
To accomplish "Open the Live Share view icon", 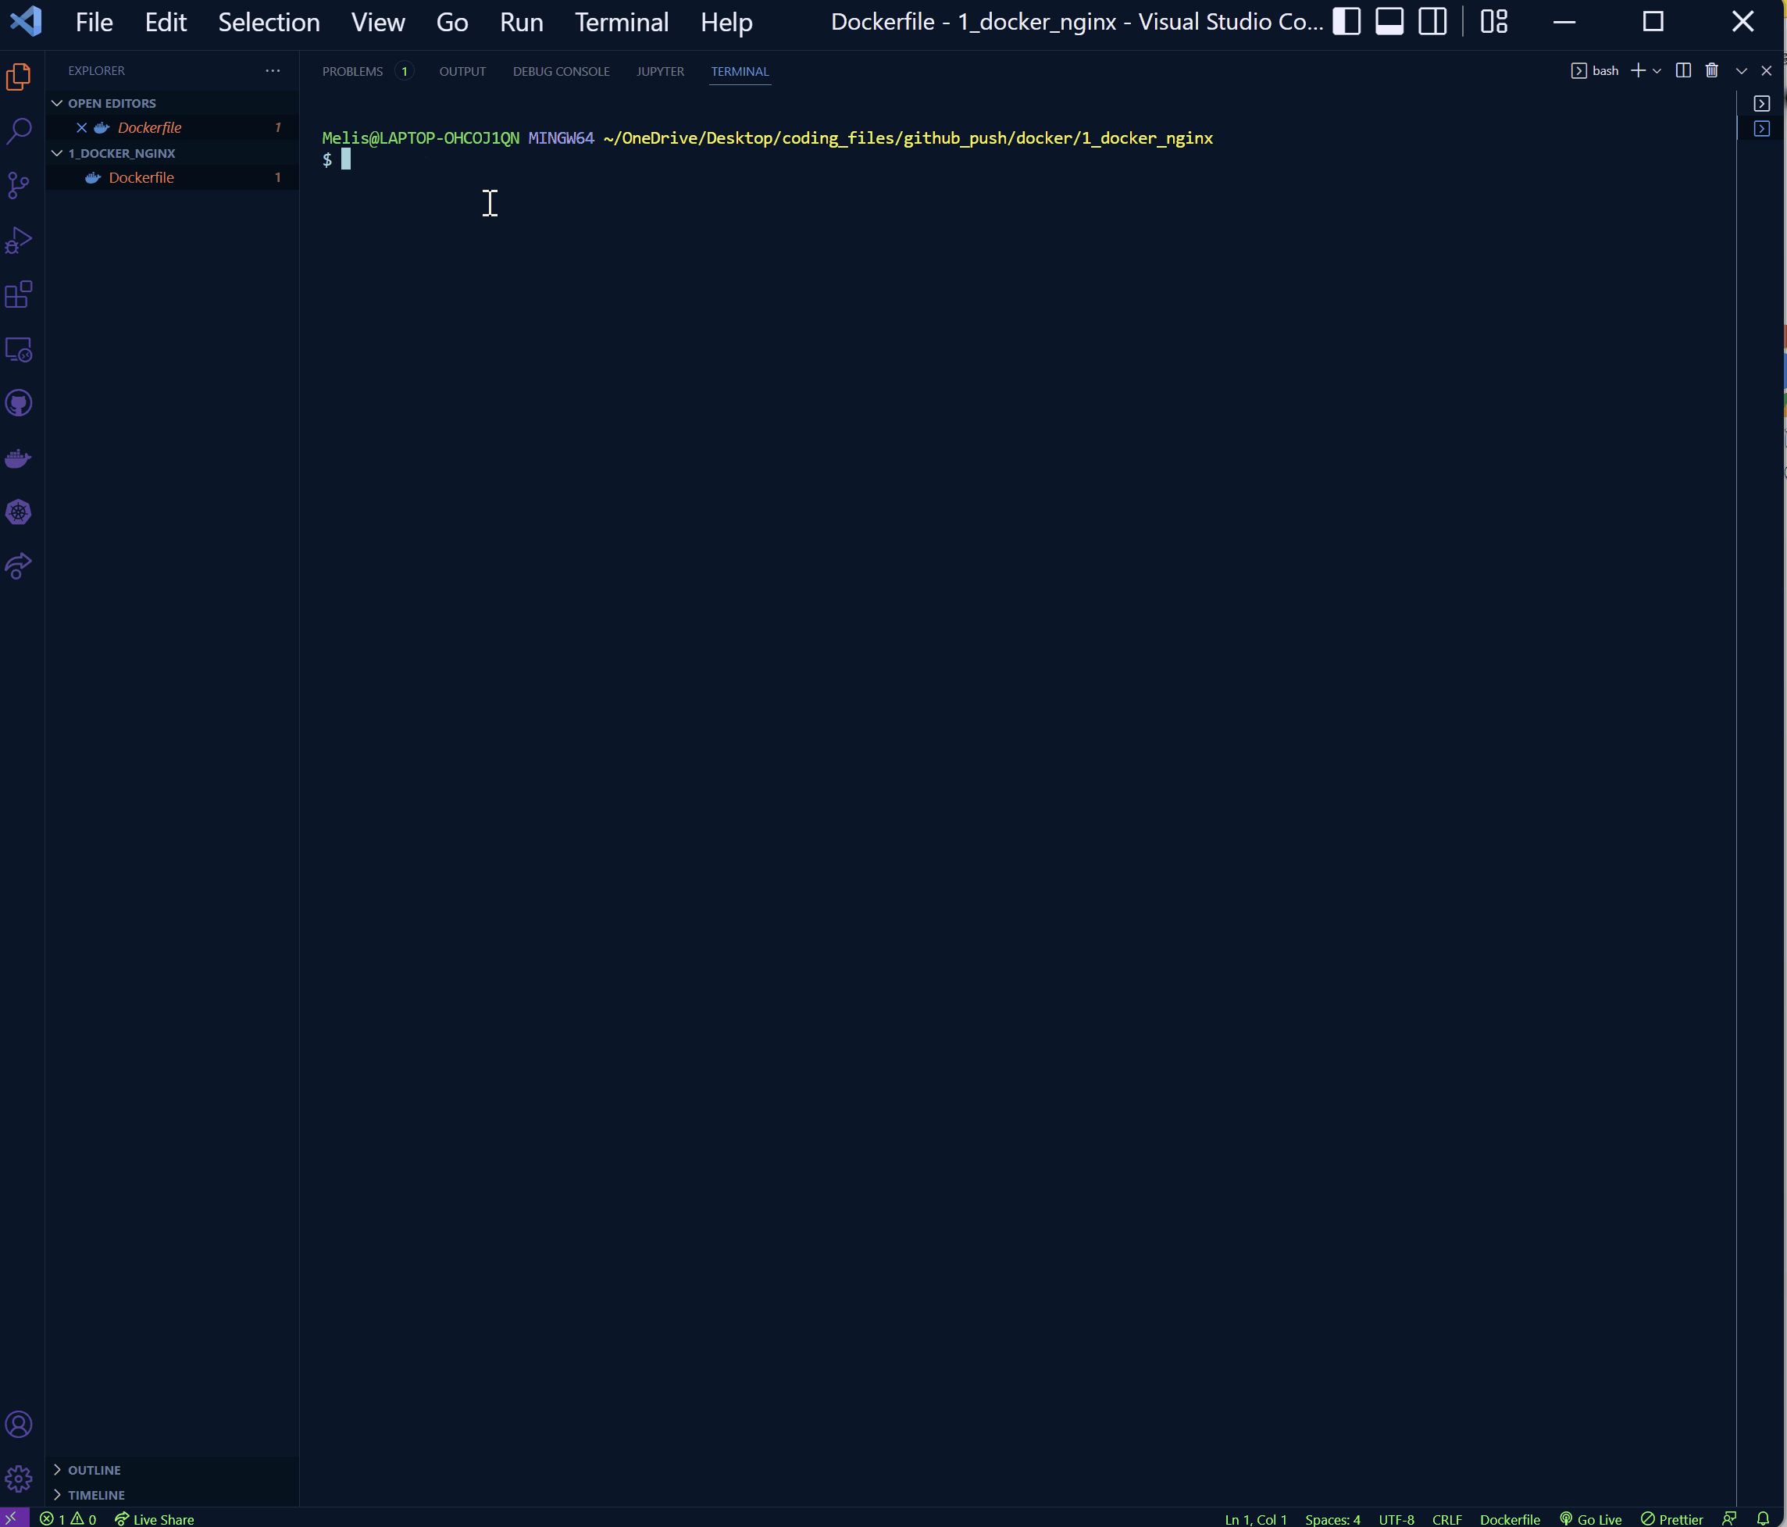I will [x=19, y=567].
